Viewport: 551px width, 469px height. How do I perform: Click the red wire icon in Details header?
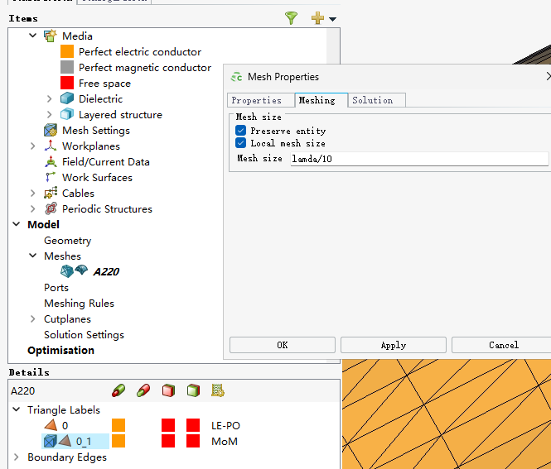point(143,390)
